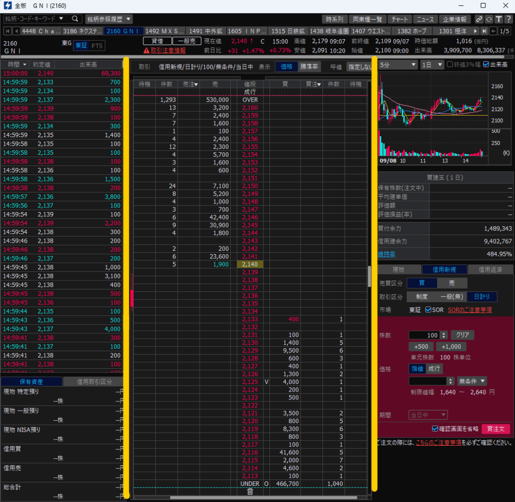
Task: Toggle the 出来高 checkbox above the chart
Action: 486,64
